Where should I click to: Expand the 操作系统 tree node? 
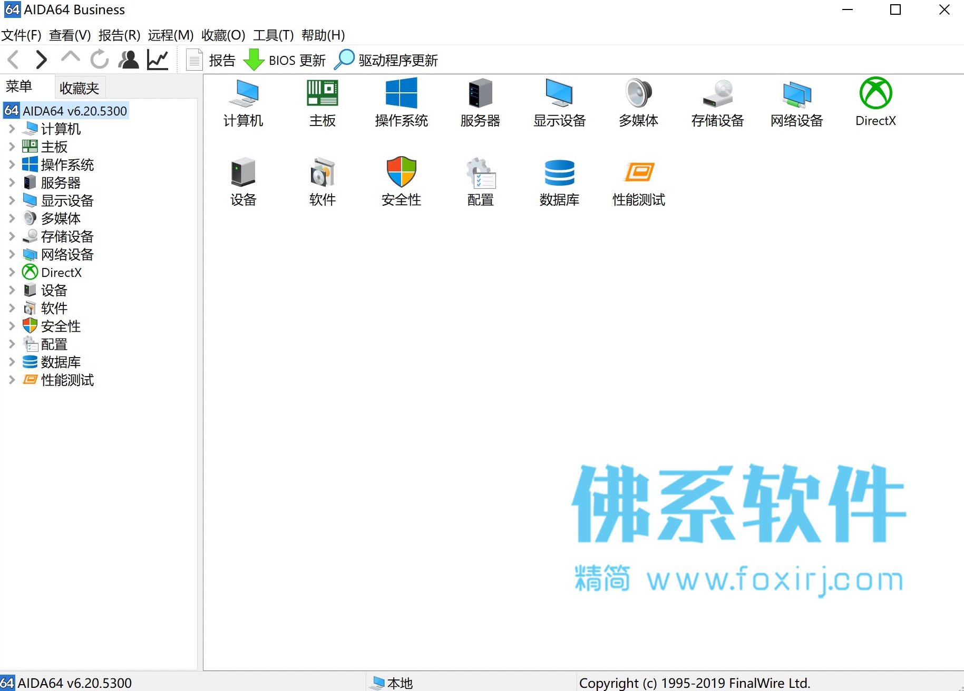[12, 165]
